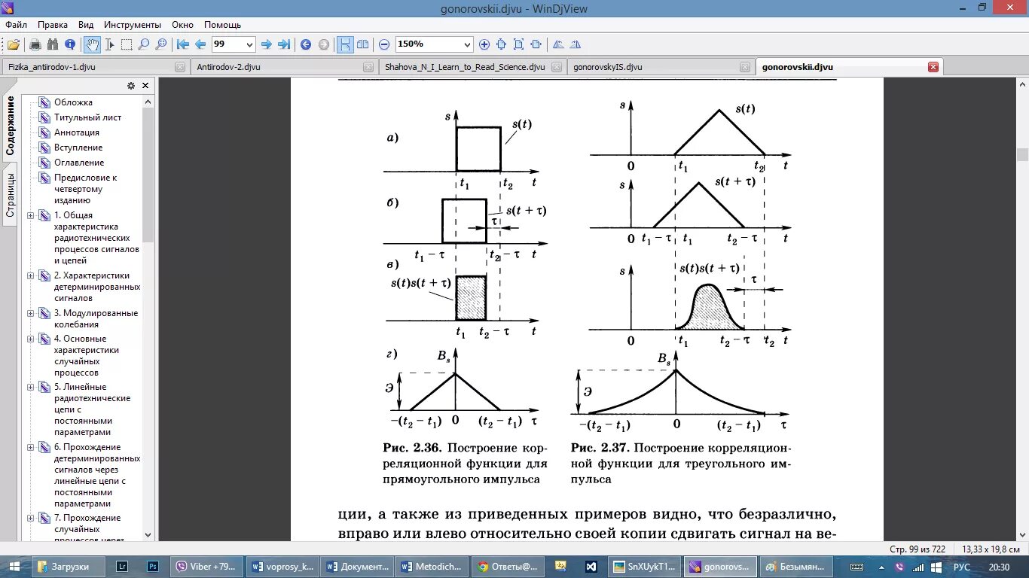Click the document vertical scrollbar thumb
The height and width of the screenshot is (578, 1029).
coord(1022,155)
